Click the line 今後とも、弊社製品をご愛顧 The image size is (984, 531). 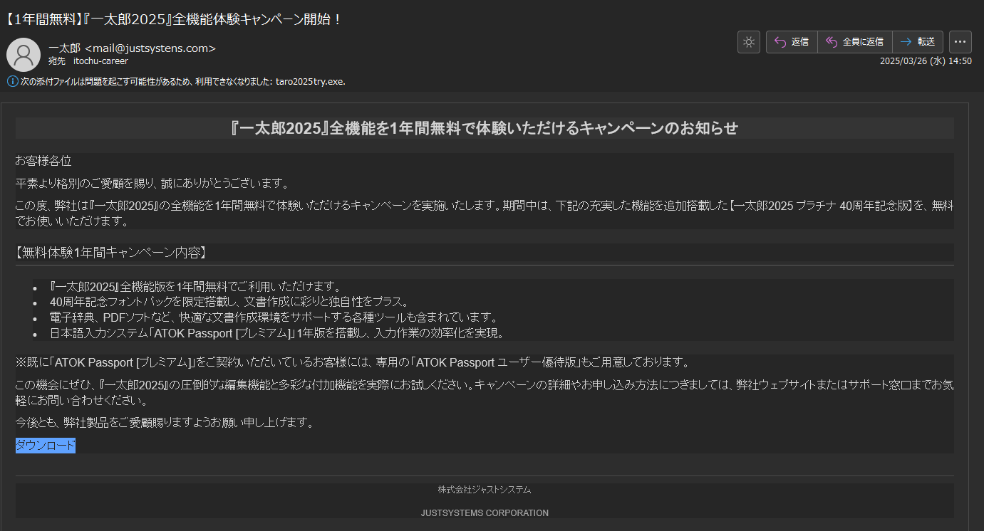click(165, 423)
